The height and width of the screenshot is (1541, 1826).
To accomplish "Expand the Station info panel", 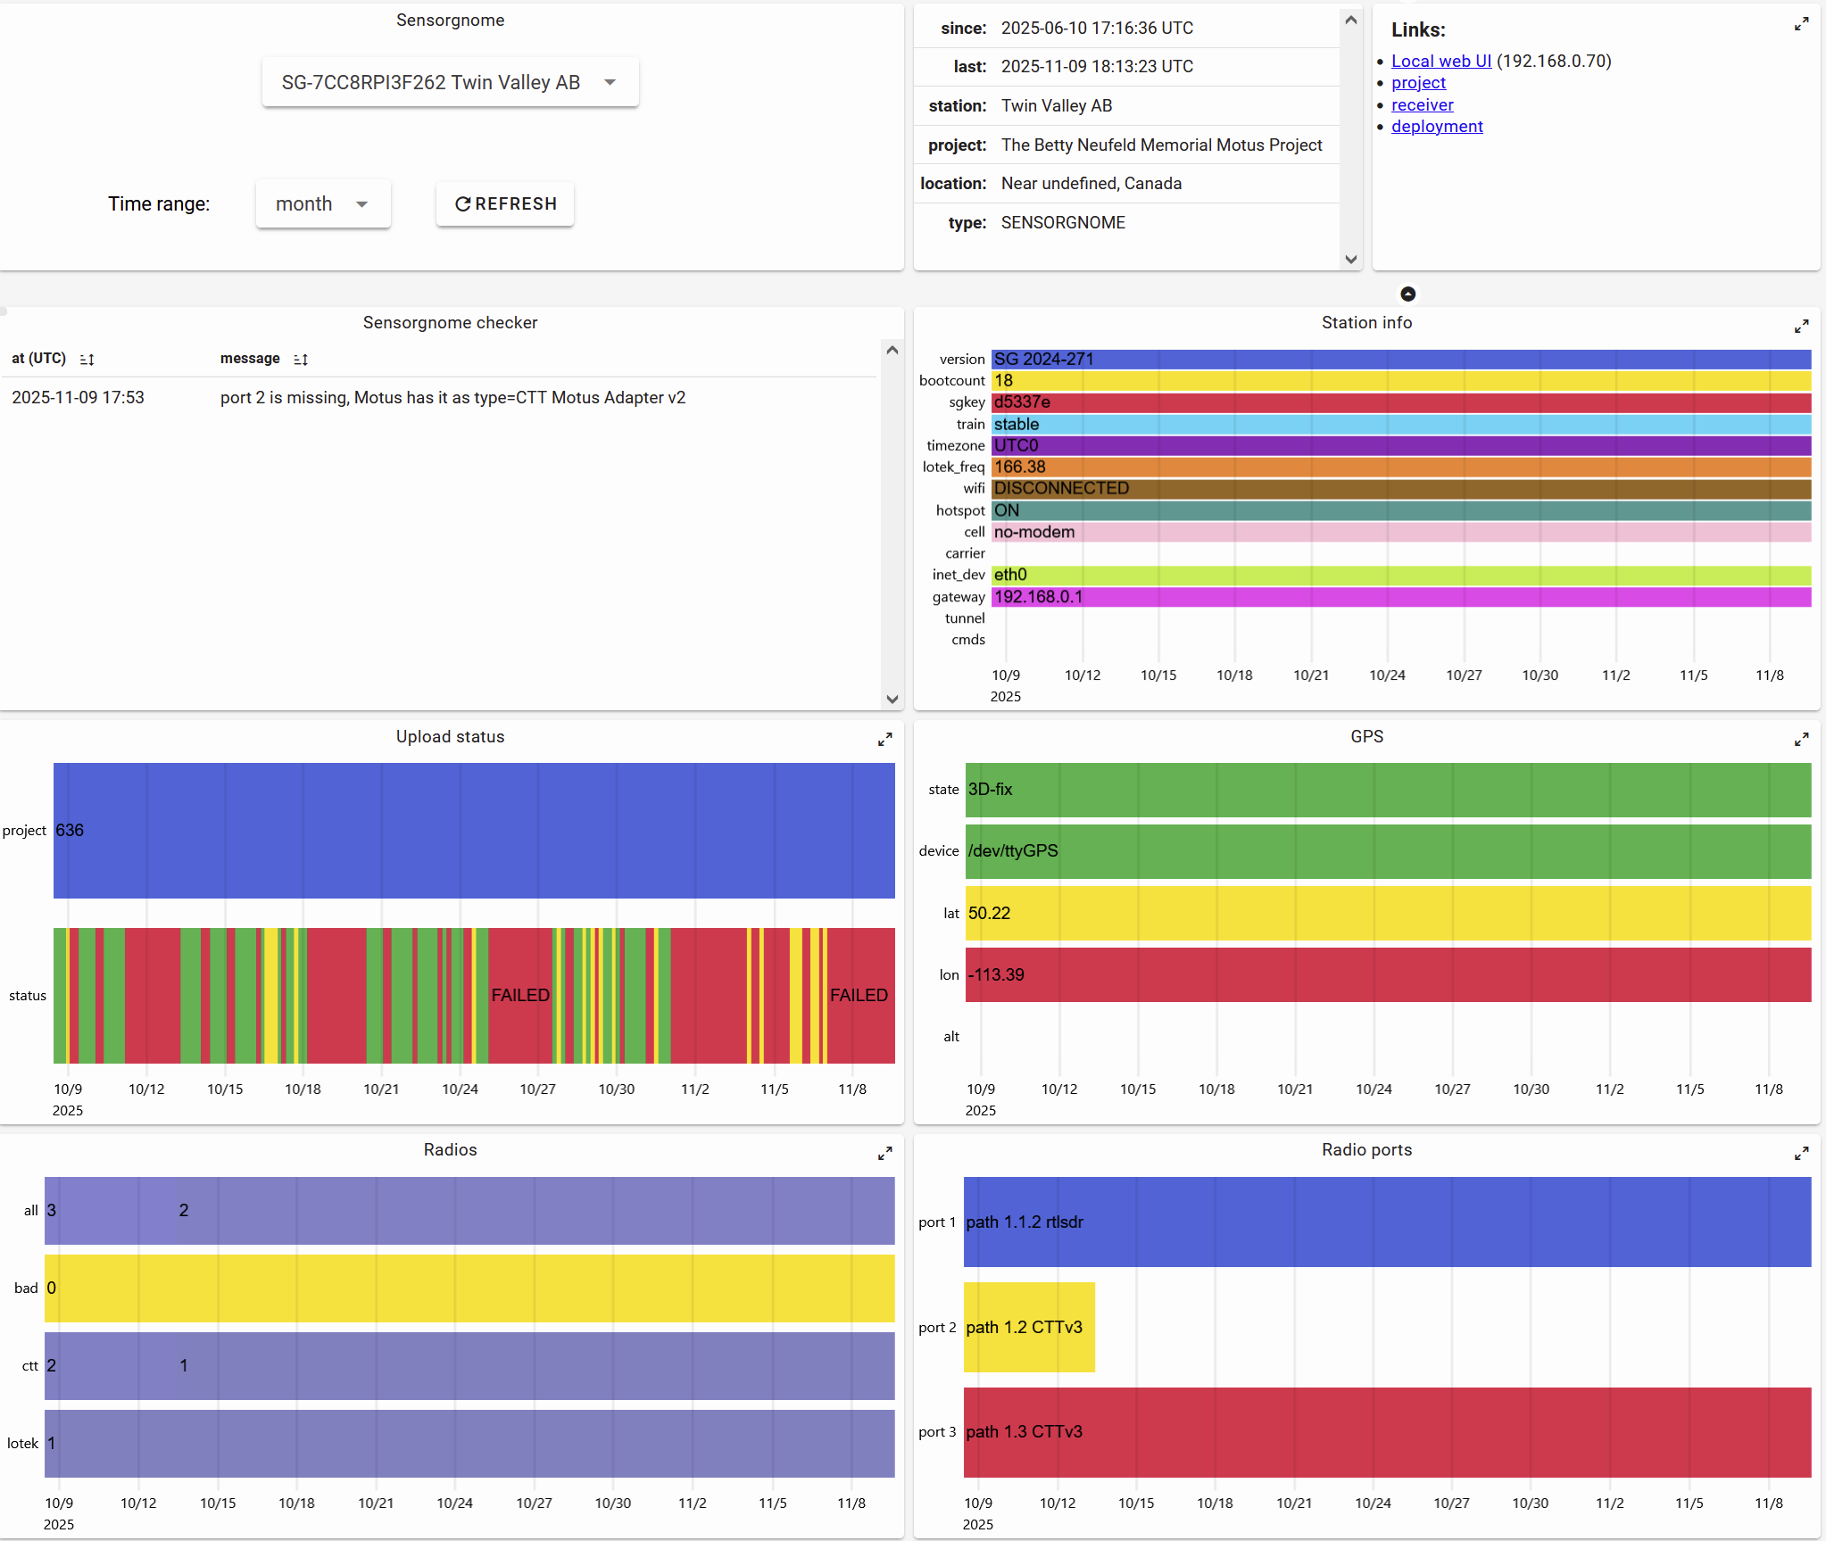I will tap(1801, 327).
